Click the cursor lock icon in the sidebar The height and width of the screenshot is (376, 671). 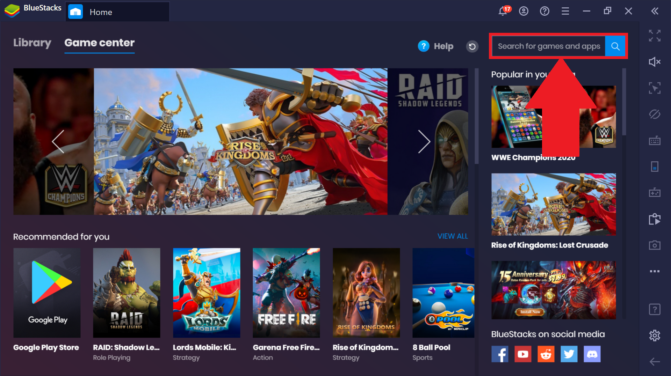point(655,88)
